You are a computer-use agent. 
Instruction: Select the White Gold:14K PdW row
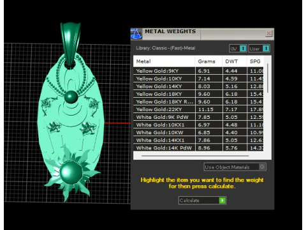pos(198,148)
